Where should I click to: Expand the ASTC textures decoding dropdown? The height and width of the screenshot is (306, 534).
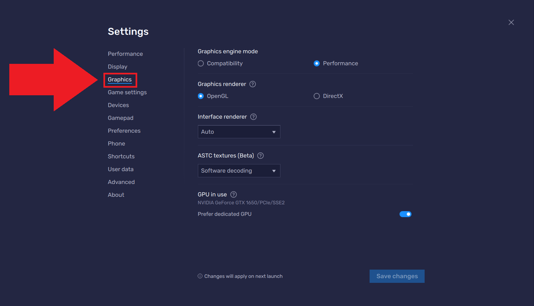pyautogui.click(x=239, y=170)
